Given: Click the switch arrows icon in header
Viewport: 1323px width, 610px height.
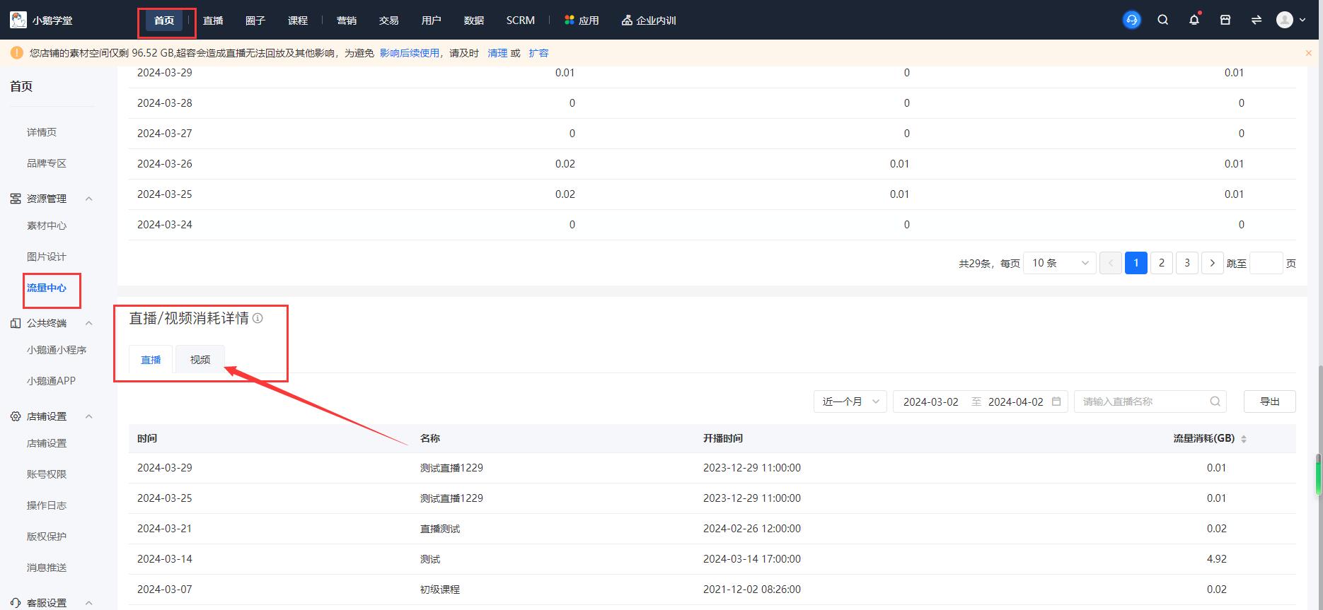Looking at the screenshot, I should 1256,20.
